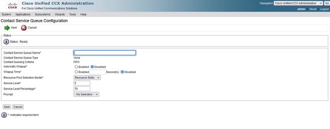
Task: Click the bottom Next button
Action: coord(7,107)
